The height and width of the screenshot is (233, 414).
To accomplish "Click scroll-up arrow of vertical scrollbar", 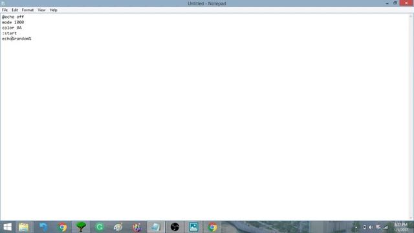I will (411, 16).
